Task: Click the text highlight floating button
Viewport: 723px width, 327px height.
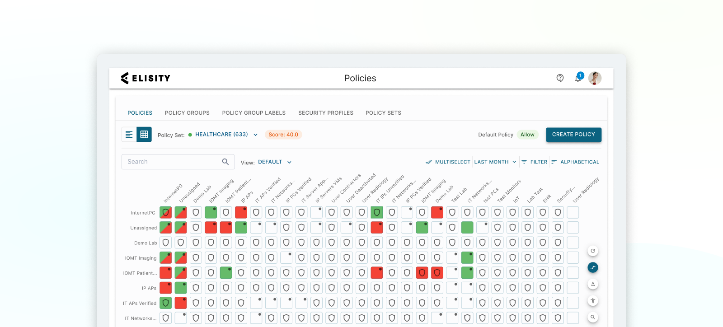Action: pos(593,284)
